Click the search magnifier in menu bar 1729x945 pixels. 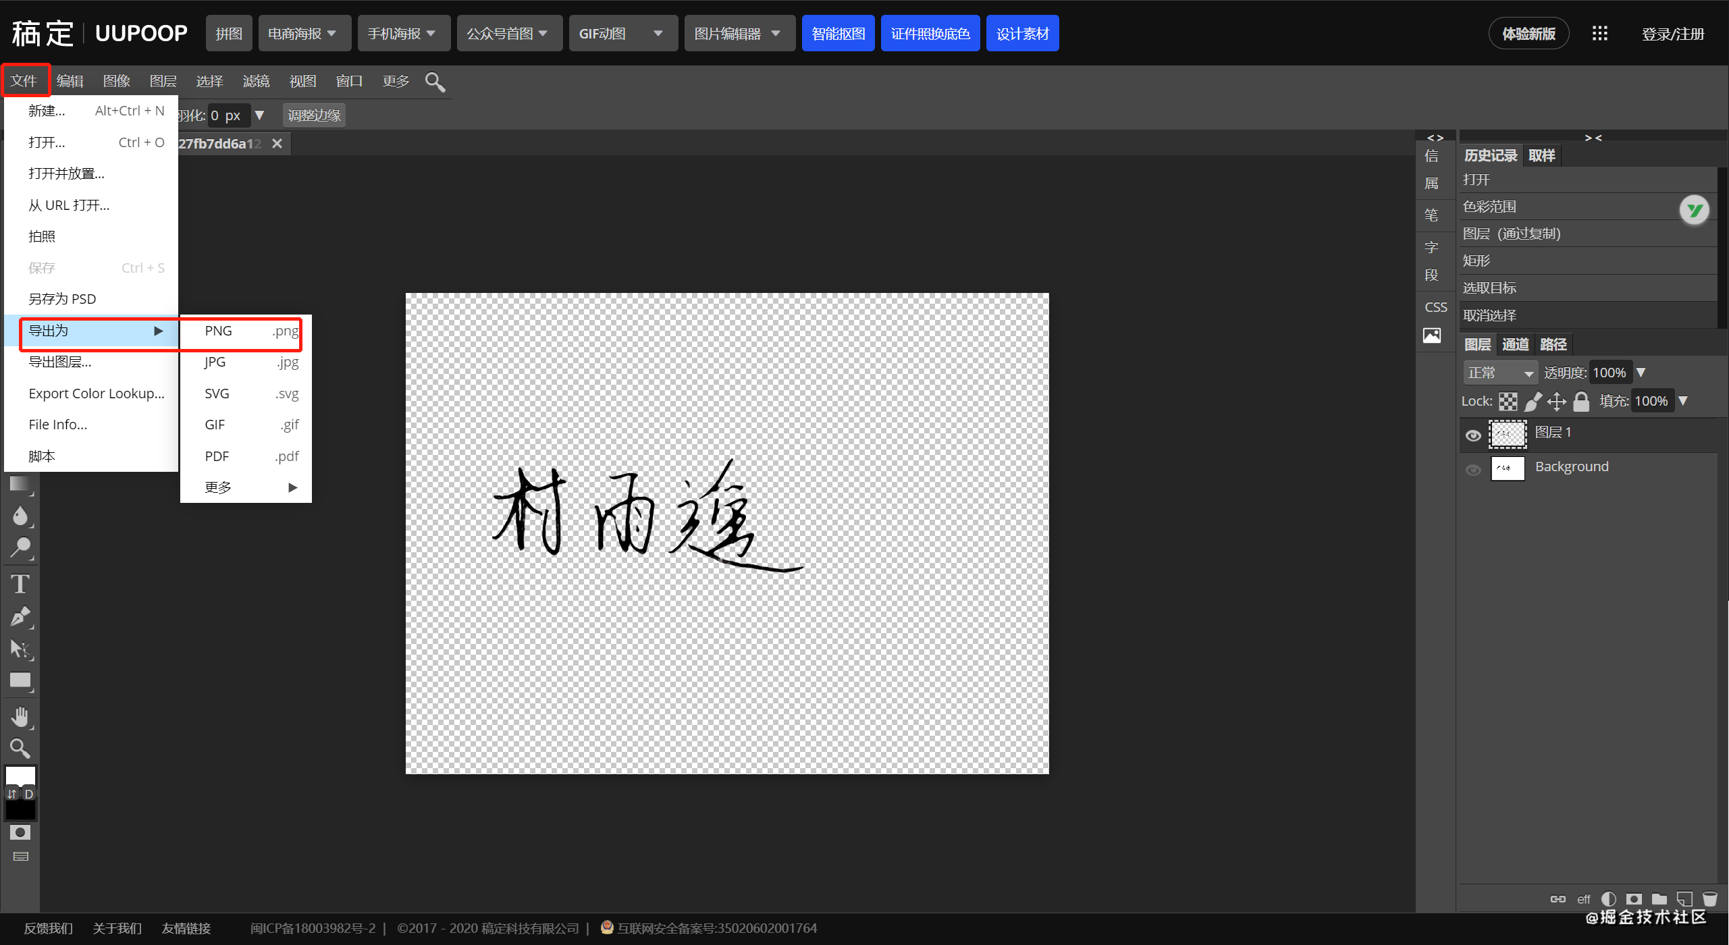[435, 82]
